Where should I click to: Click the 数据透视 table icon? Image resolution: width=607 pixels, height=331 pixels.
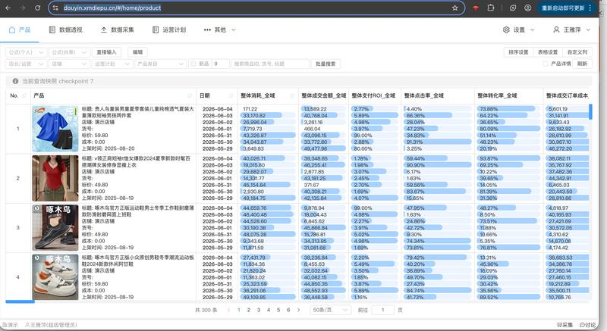tap(52, 30)
